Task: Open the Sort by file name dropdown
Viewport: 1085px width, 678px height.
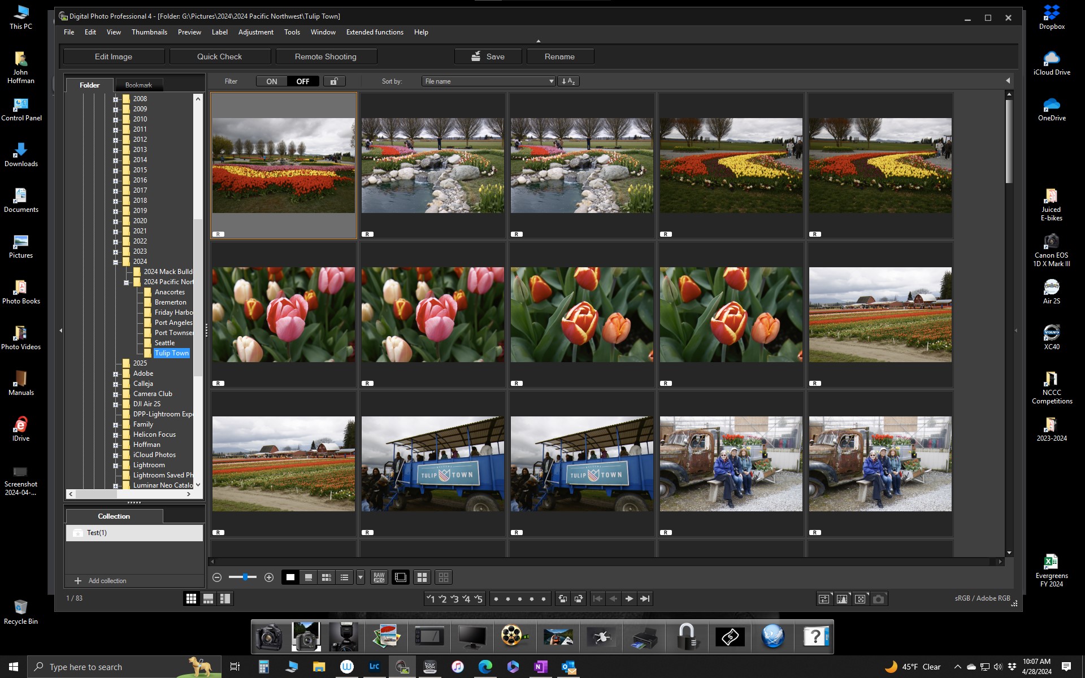Action: click(488, 81)
